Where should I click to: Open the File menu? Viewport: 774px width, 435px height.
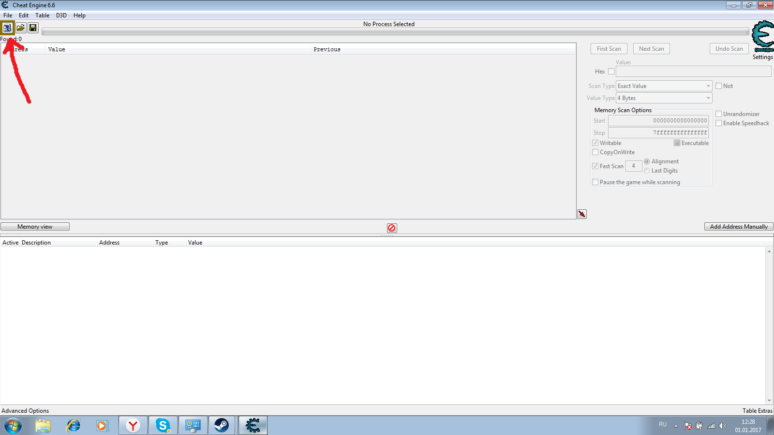tap(8, 15)
